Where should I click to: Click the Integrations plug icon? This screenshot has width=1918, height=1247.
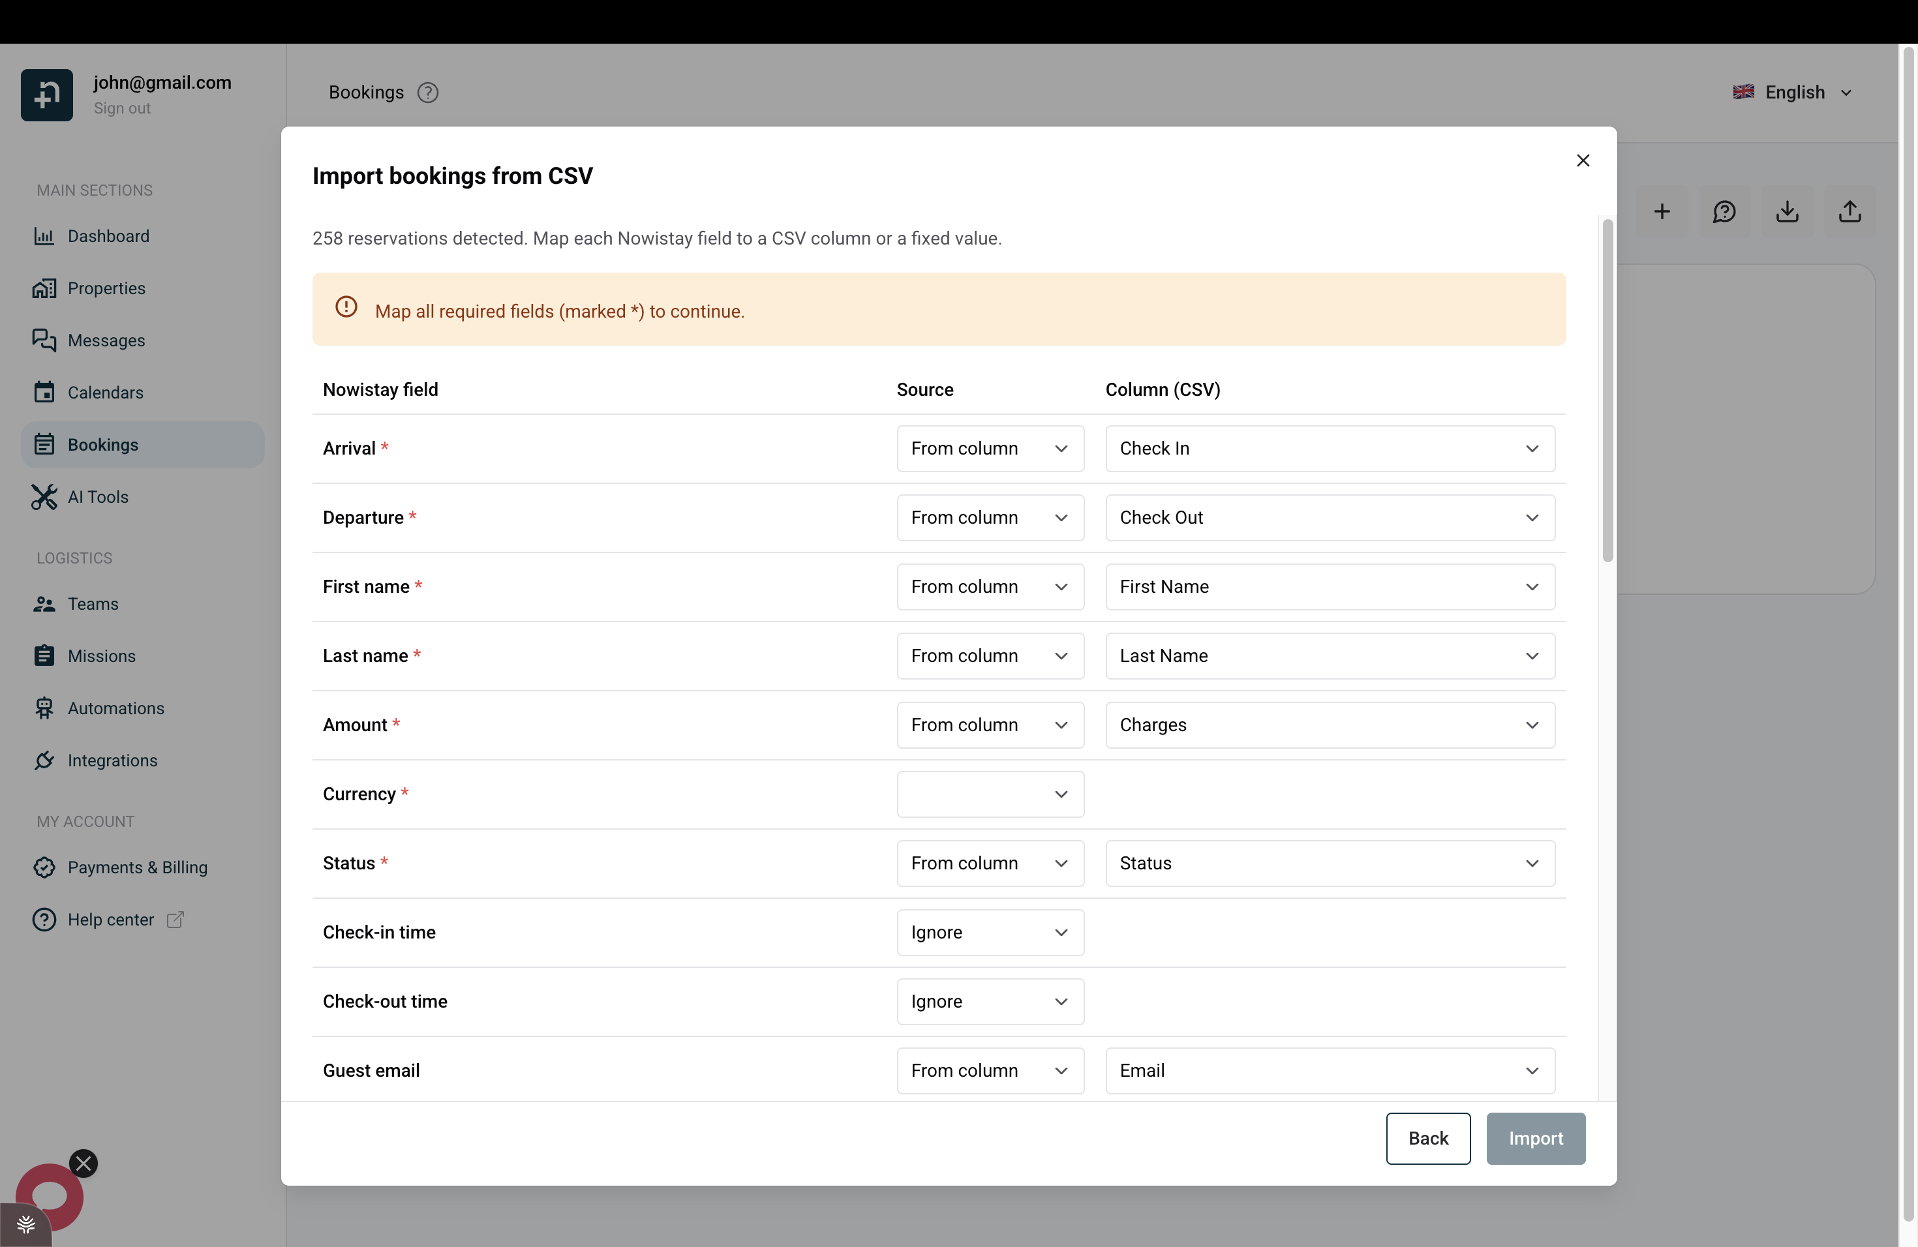pos(44,760)
